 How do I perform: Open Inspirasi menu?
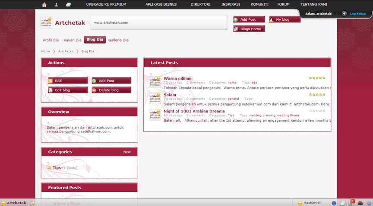[231, 4]
